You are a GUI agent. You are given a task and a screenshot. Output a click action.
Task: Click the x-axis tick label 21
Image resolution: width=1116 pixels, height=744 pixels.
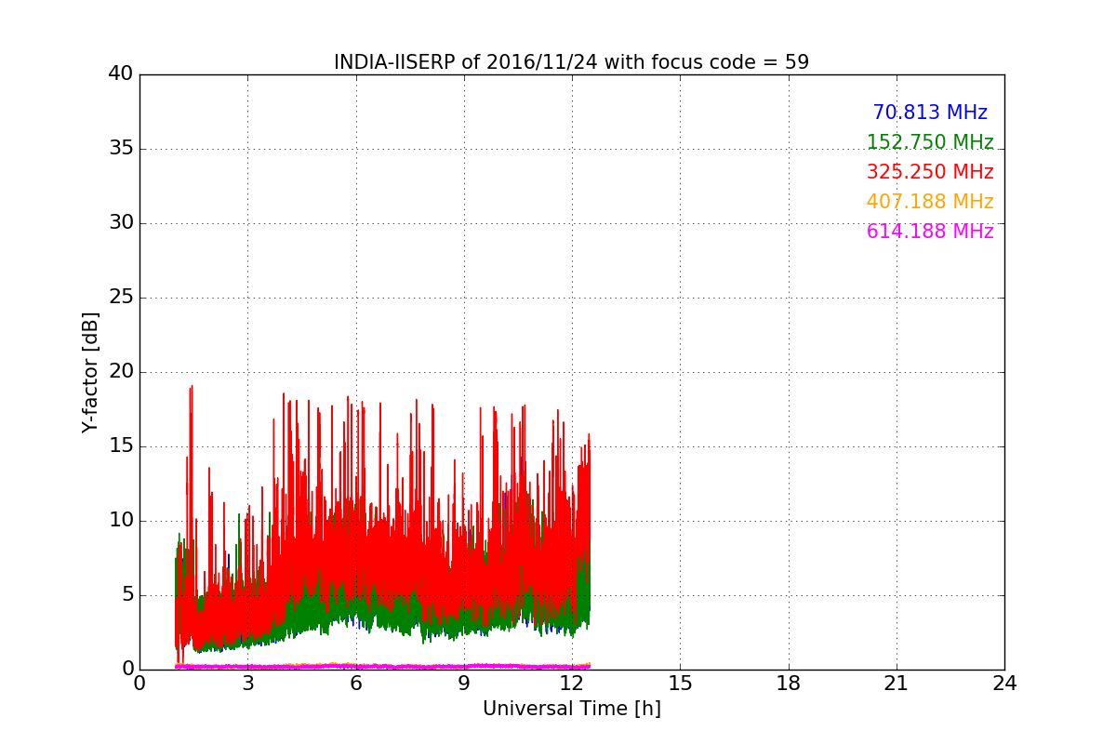[x=897, y=684]
